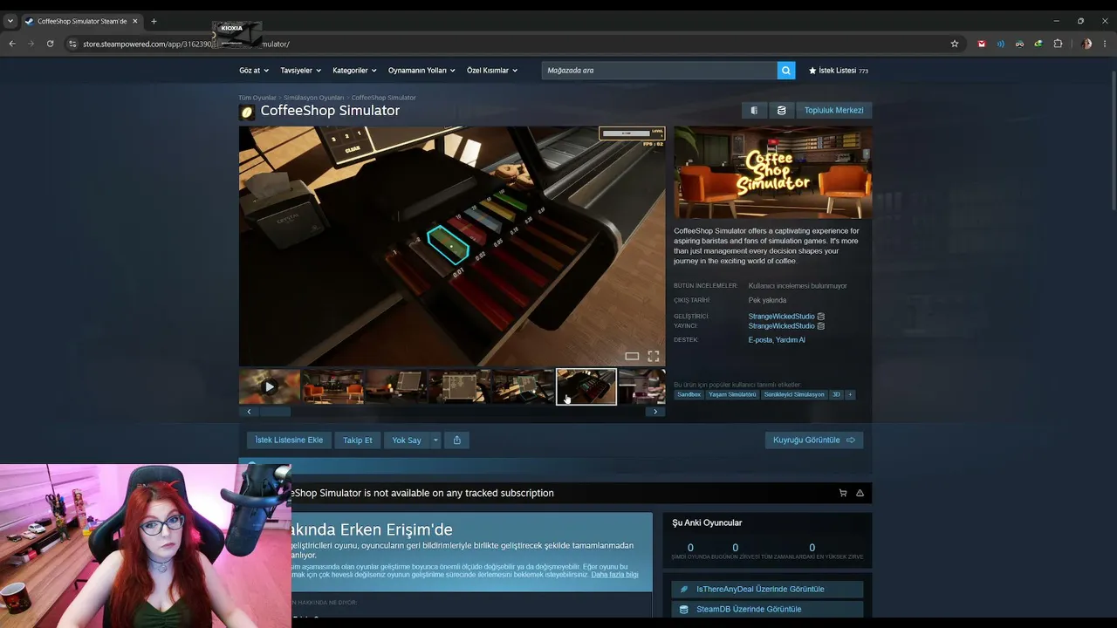The height and width of the screenshot is (628, 1117).
Task: Click the blue sound-wave extension icon in Chrome toolbar
Action: (1001, 44)
